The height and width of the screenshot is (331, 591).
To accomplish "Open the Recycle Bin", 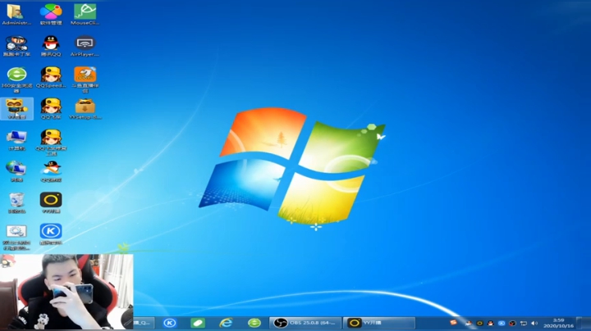I will [16, 203].
